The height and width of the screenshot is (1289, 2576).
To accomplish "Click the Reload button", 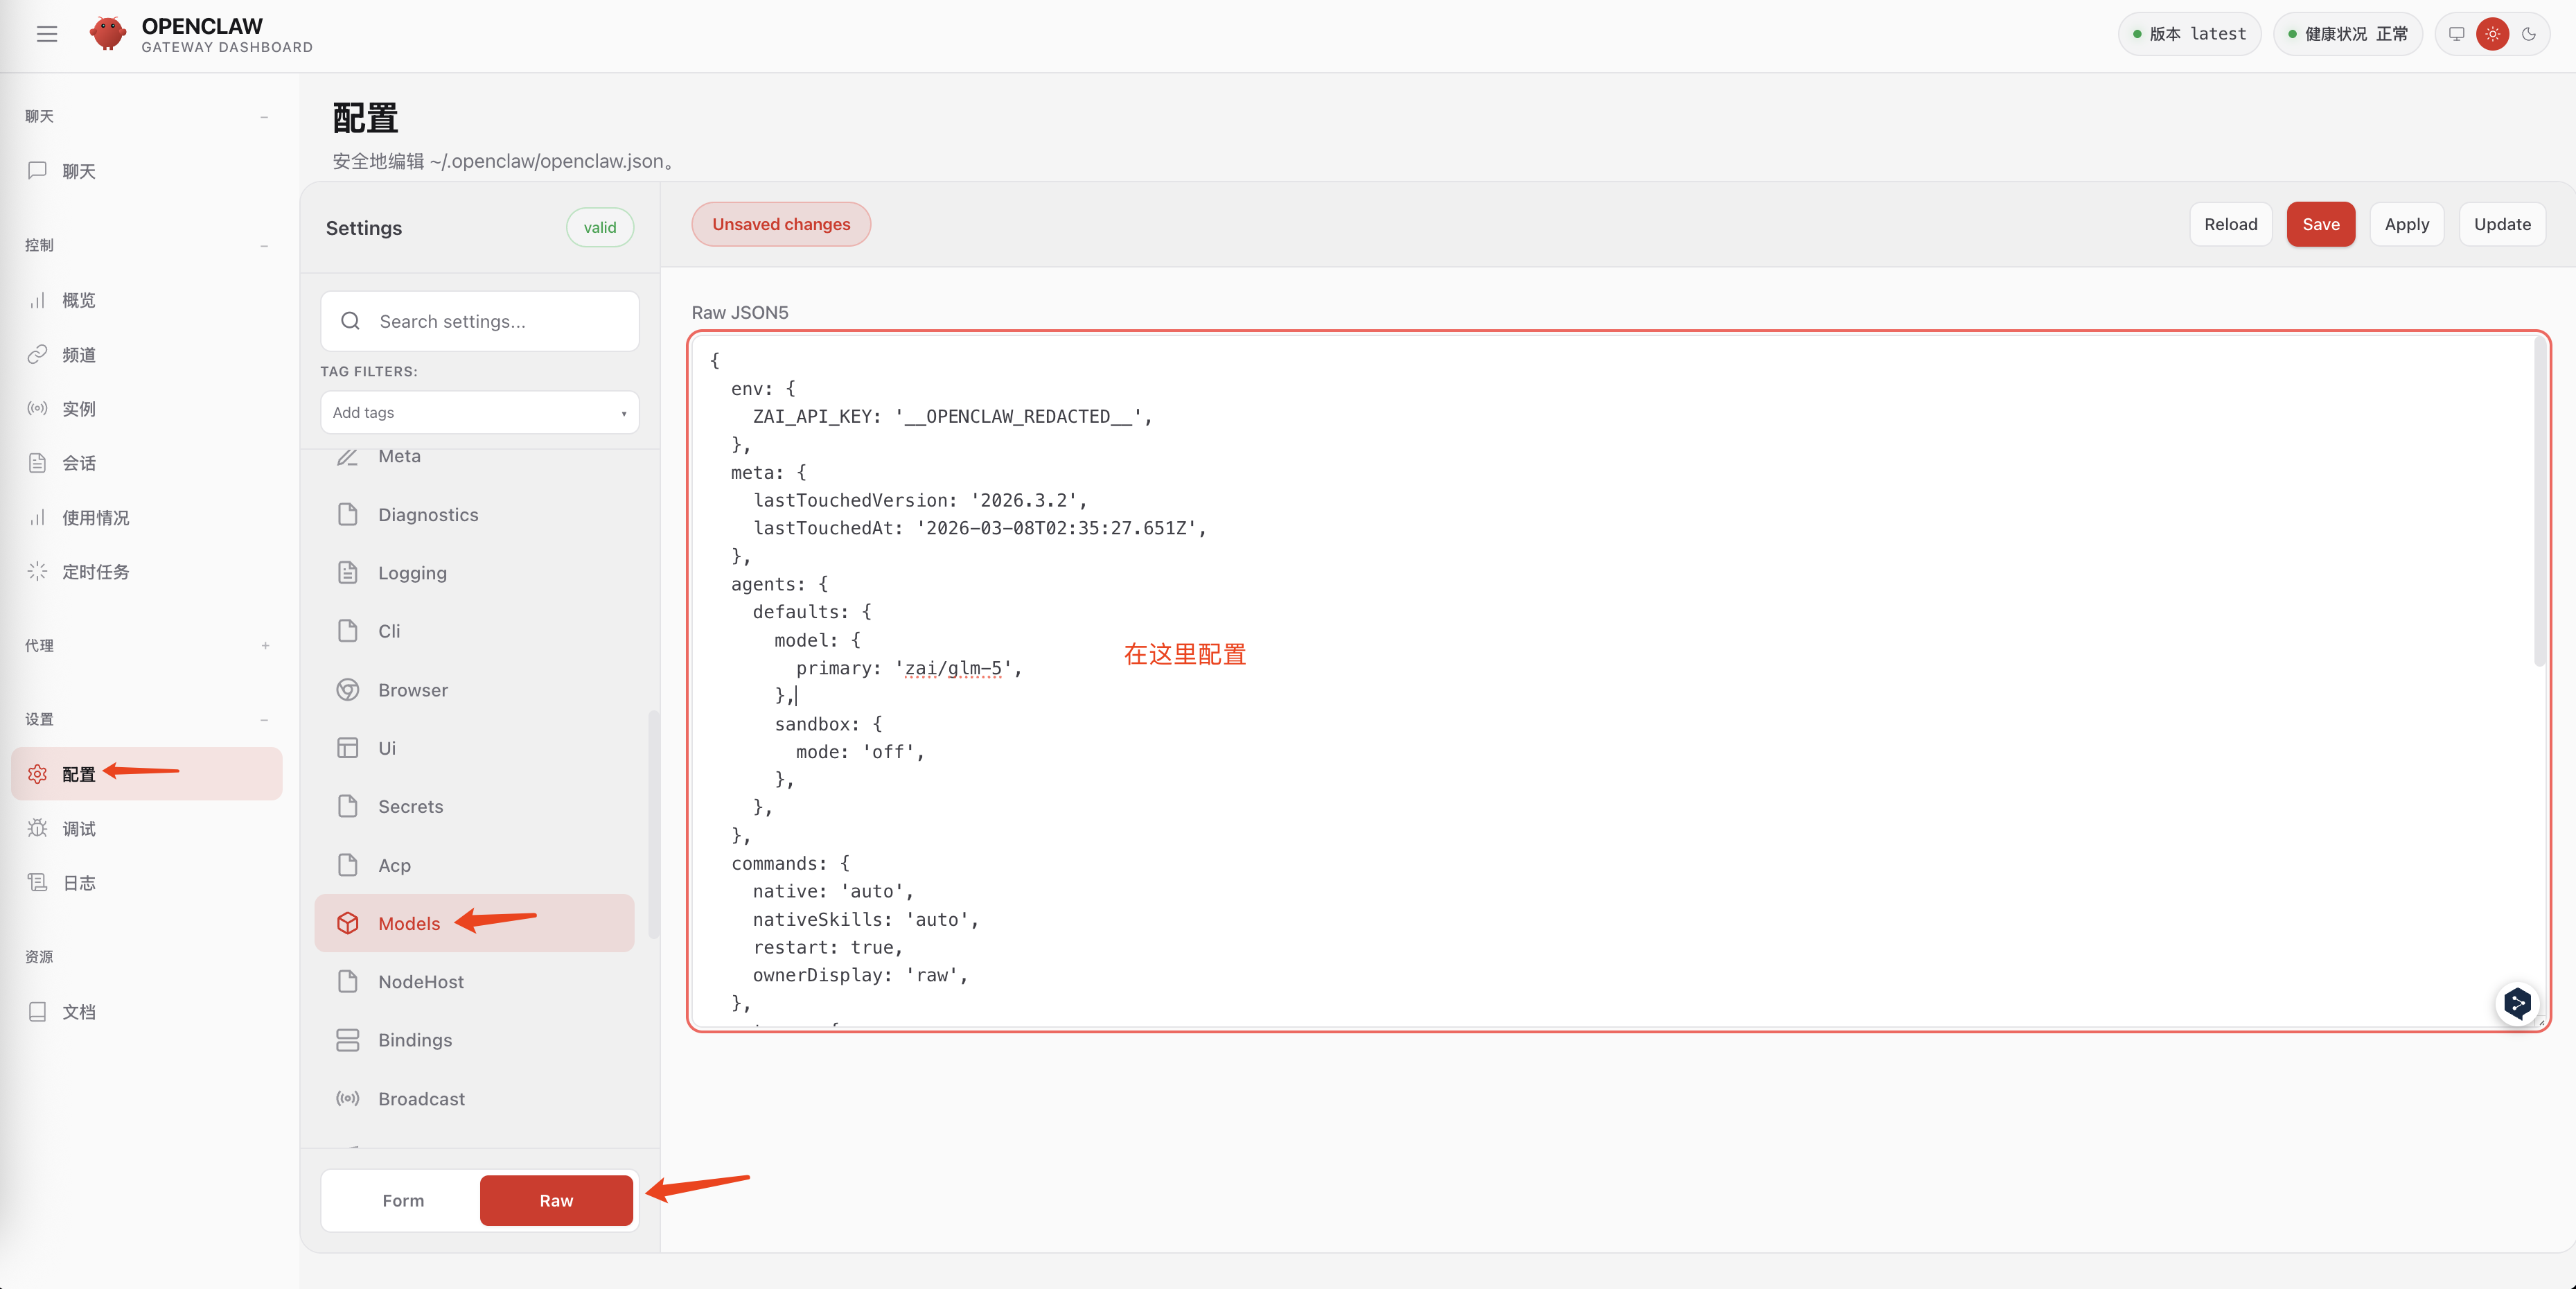I will coord(2230,224).
